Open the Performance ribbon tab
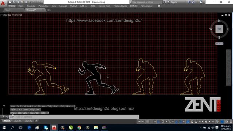The image size is (233, 131). coord(146,6)
